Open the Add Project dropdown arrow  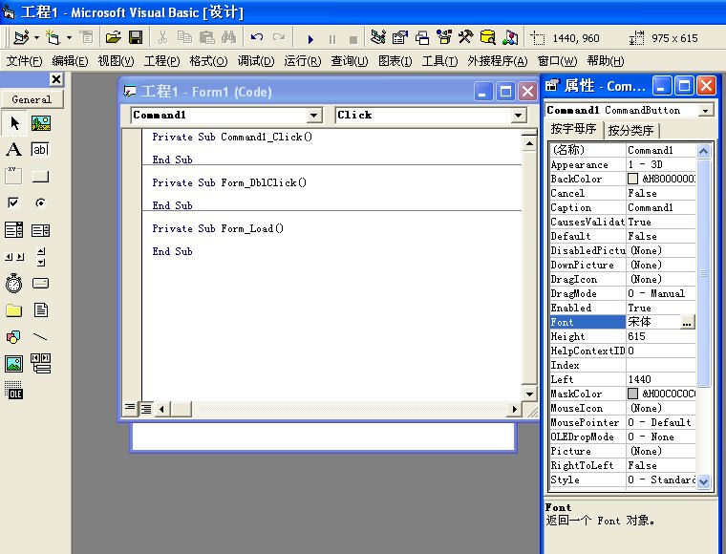(x=36, y=37)
